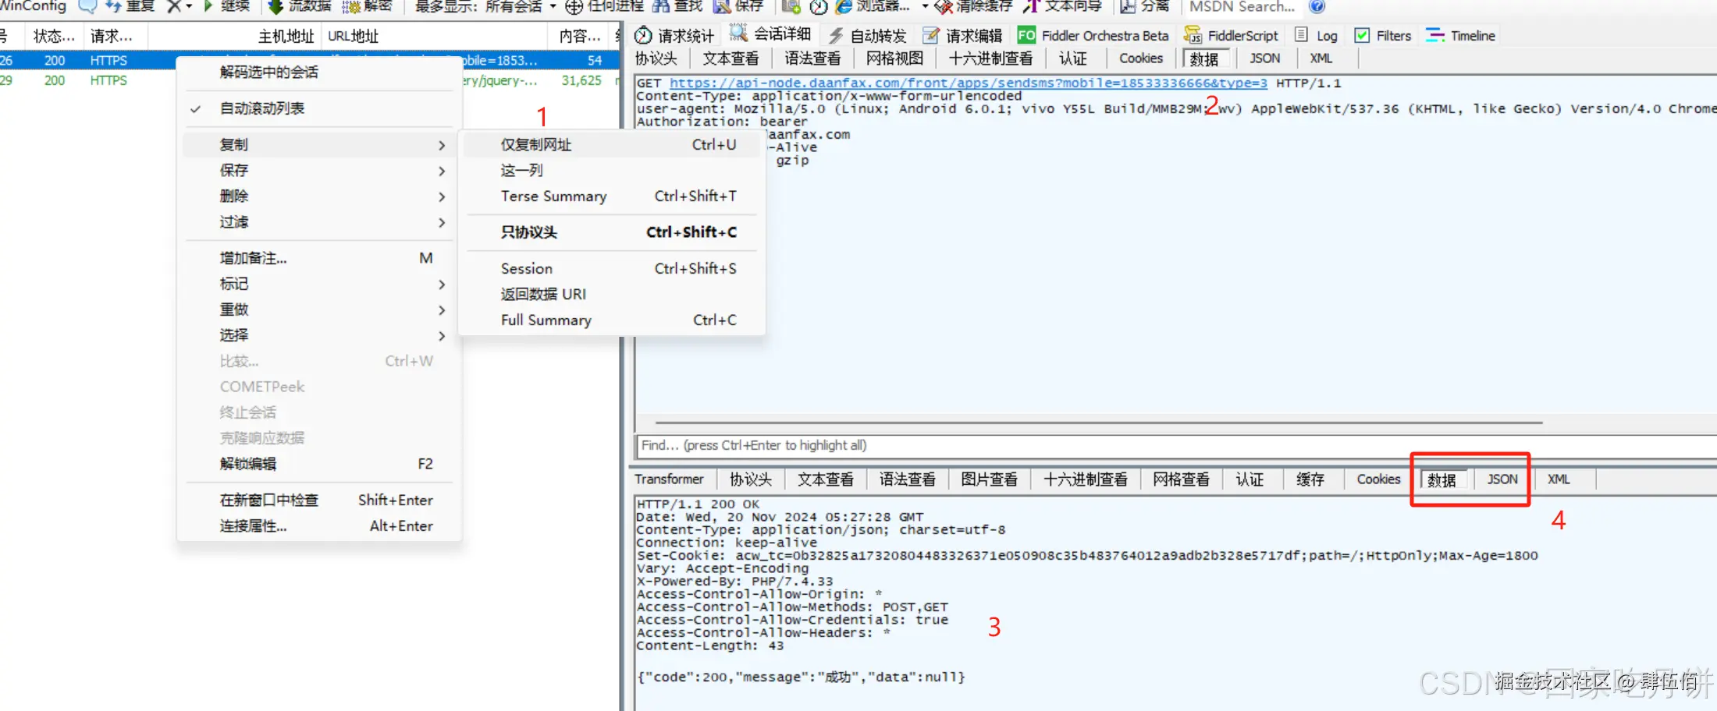Open the request URL hyperlink

tap(968, 83)
